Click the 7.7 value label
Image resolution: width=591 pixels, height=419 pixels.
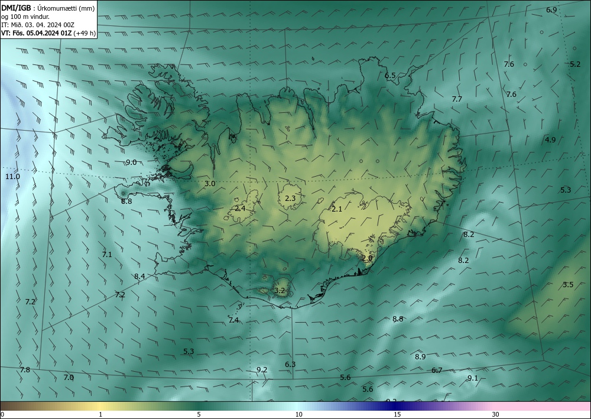(x=457, y=99)
